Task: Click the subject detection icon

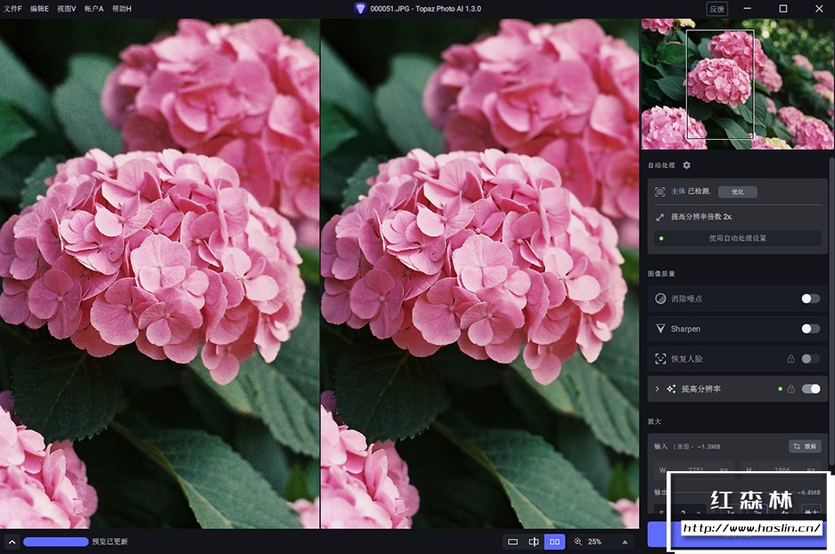Action: [660, 191]
